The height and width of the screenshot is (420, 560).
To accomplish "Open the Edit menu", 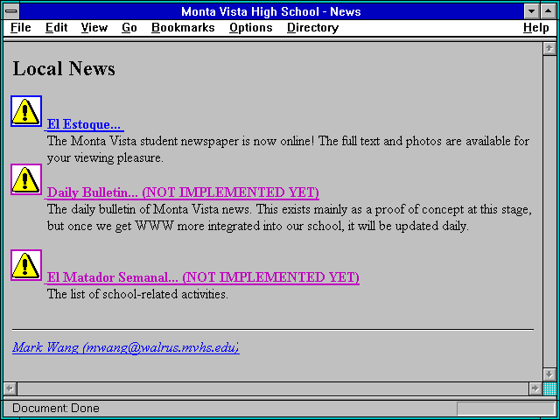I will (x=56, y=28).
